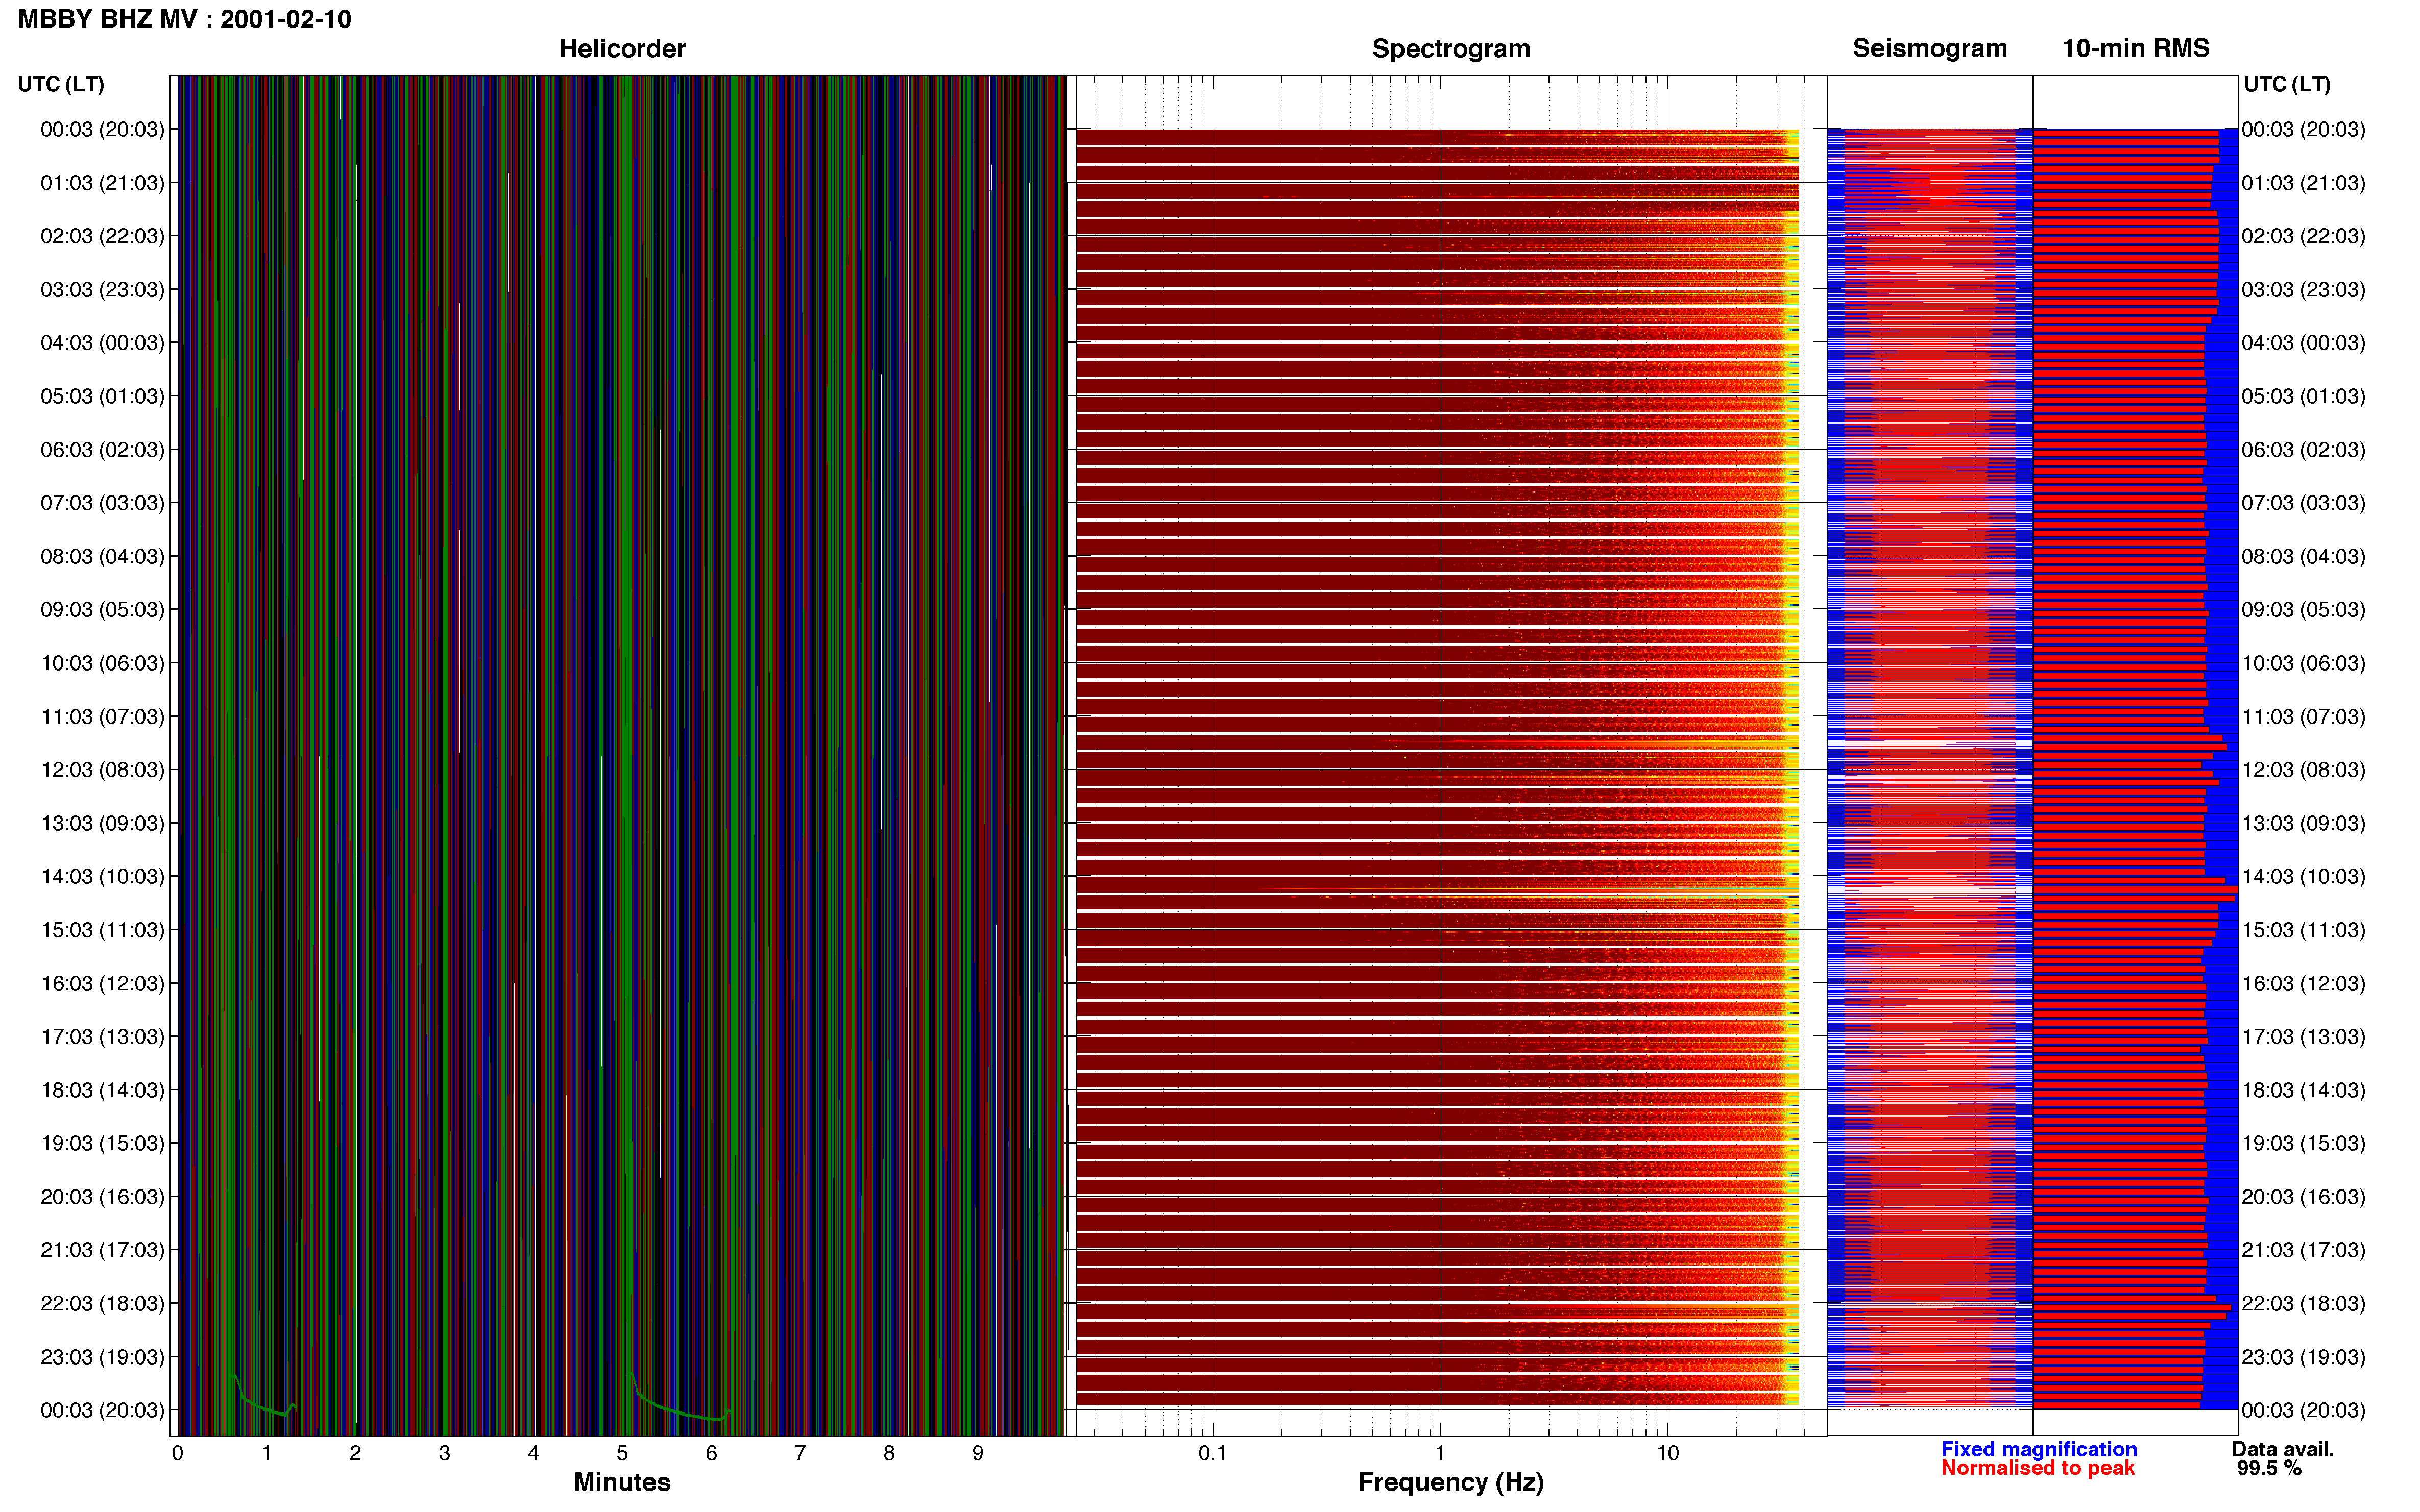Click right time label 23:03 (19:03)
Screen dimensions: 2420x1512
[x=2303, y=1357]
